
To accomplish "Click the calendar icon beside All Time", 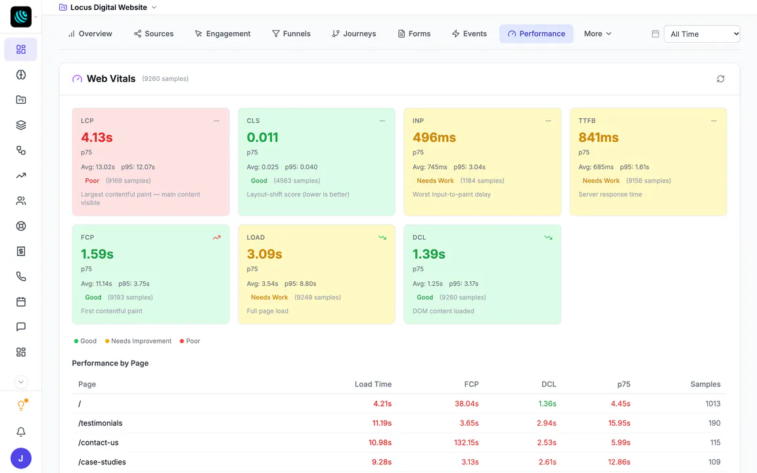I will point(655,34).
